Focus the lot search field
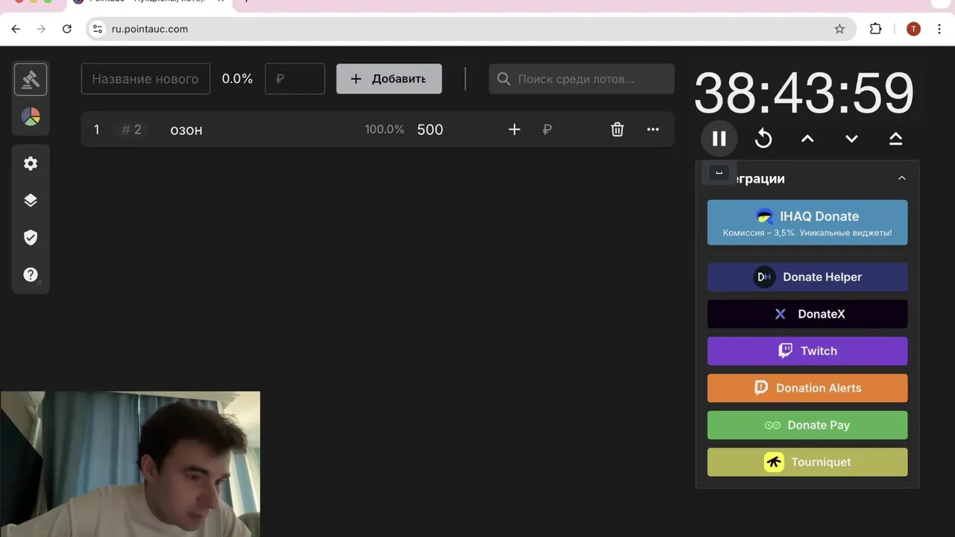Viewport: 955px width, 537px height. [581, 79]
